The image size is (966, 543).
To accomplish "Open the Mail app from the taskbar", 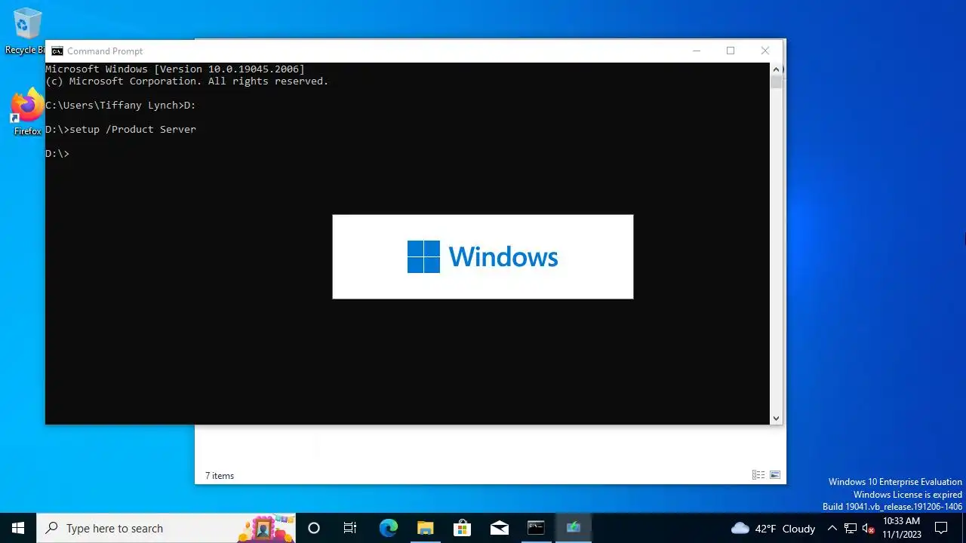I will [x=499, y=528].
